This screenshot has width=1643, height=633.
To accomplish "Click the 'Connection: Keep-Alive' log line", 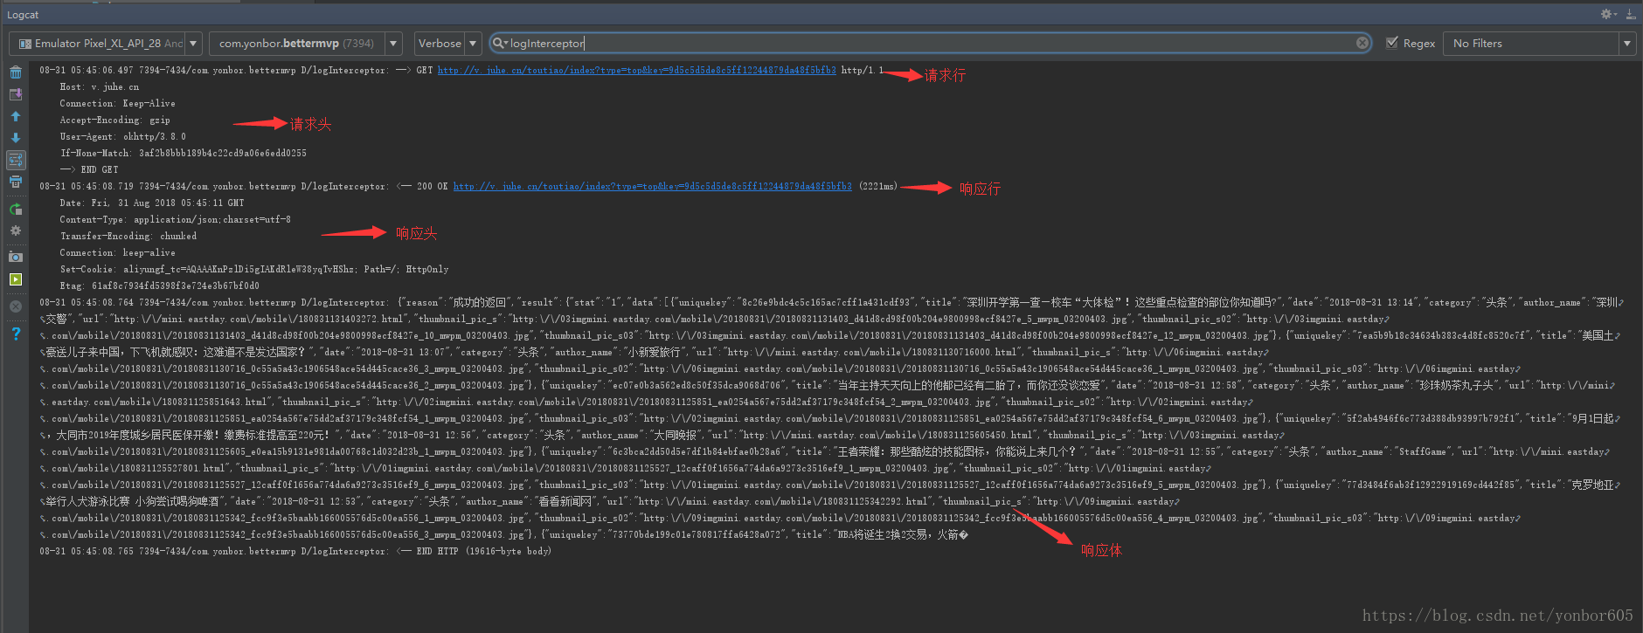I will point(117,103).
